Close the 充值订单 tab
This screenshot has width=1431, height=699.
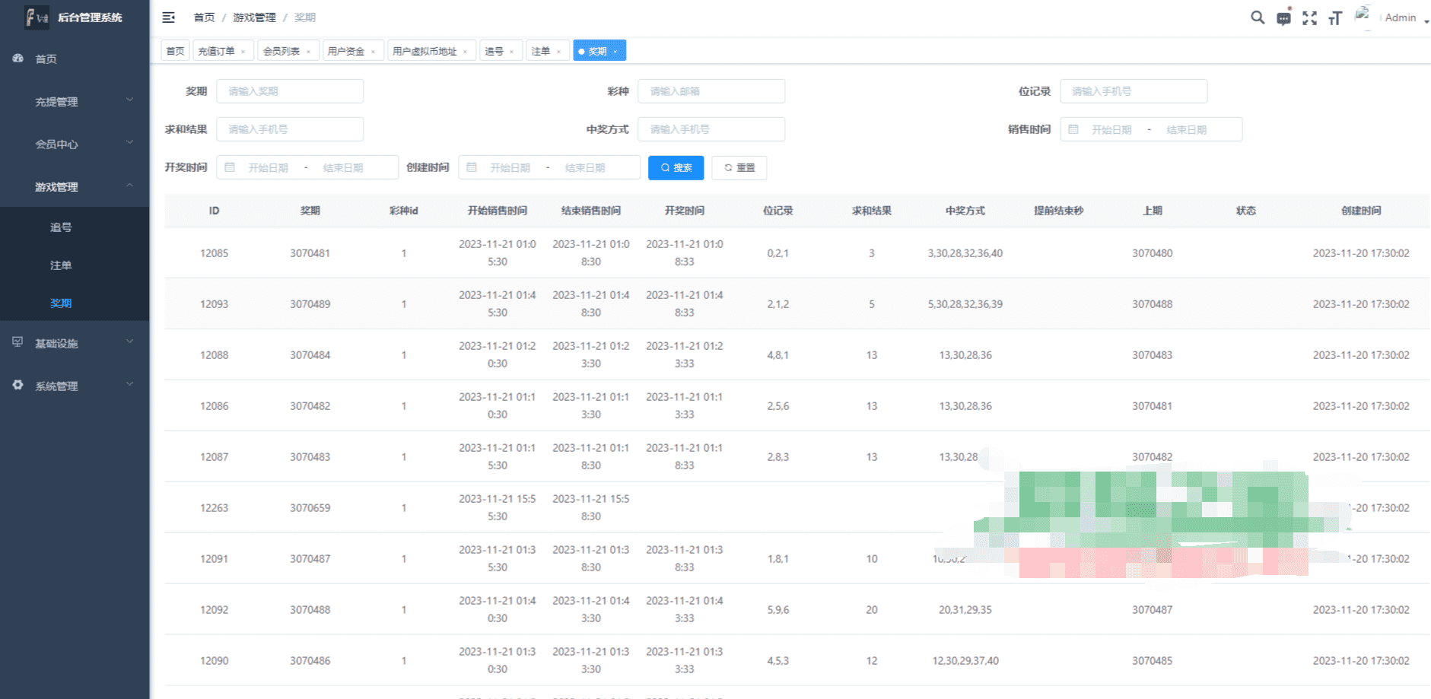click(243, 52)
